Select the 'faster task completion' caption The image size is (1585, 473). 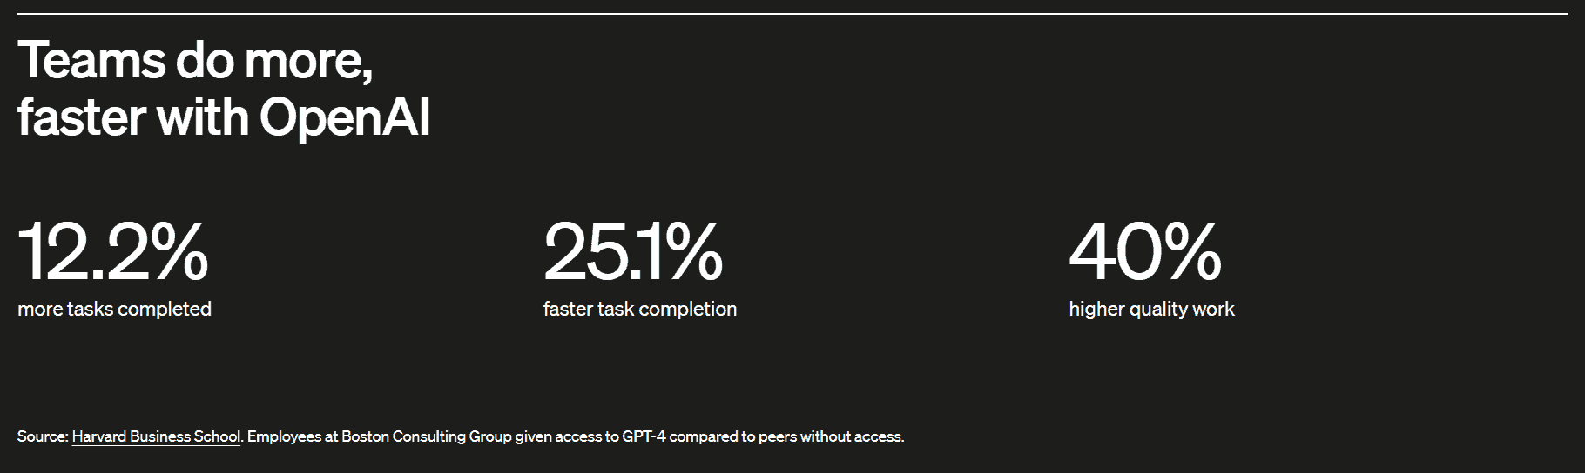(x=640, y=310)
